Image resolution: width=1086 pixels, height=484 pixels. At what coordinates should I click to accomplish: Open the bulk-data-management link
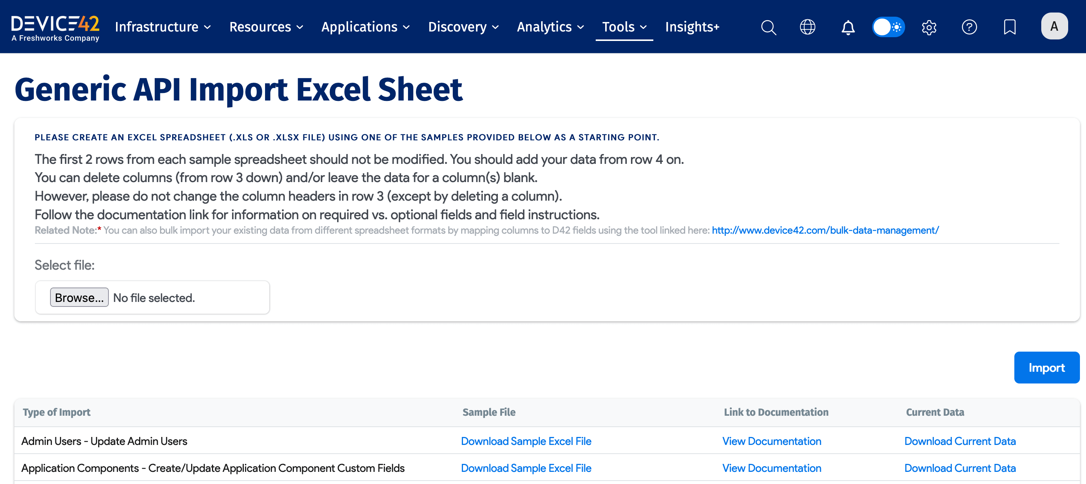(825, 230)
